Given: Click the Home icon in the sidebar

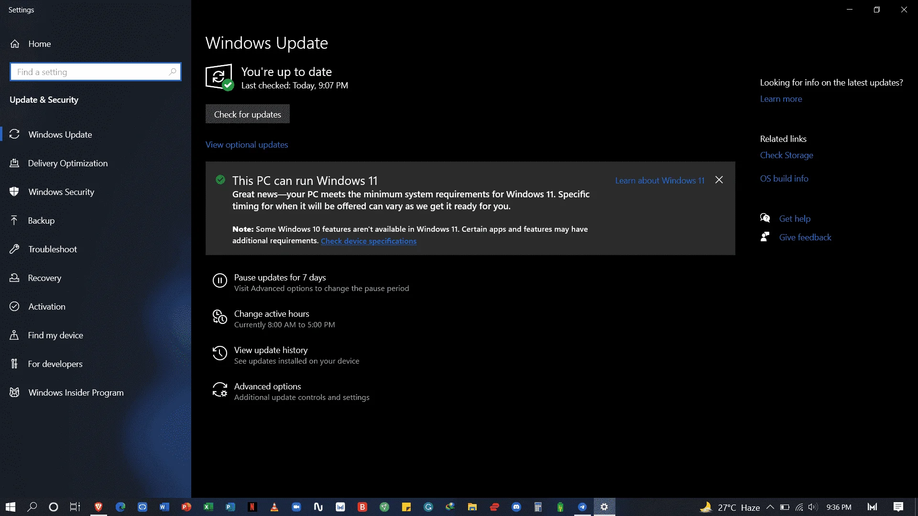Looking at the screenshot, I should coord(15,43).
